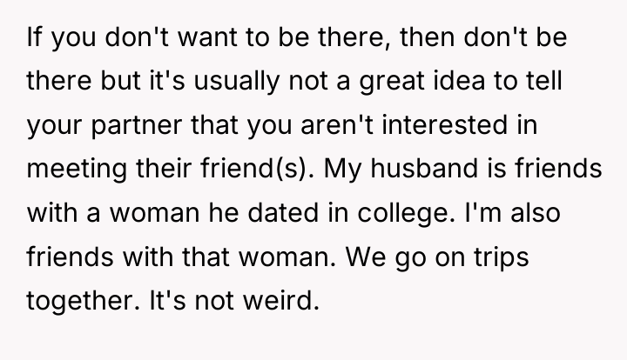This screenshot has height=360, width=627.
Task: Click the final word "weird"
Action: pos(281,300)
